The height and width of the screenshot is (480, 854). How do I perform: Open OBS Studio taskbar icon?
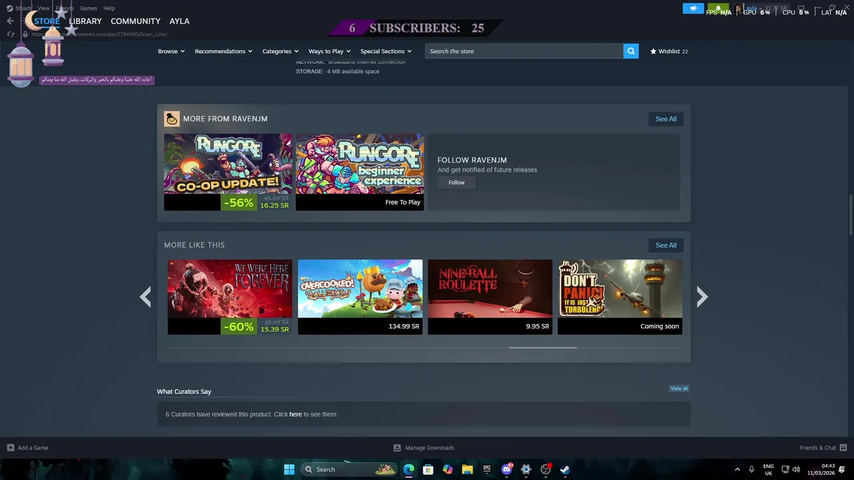pyautogui.click(x=546, y=469)
